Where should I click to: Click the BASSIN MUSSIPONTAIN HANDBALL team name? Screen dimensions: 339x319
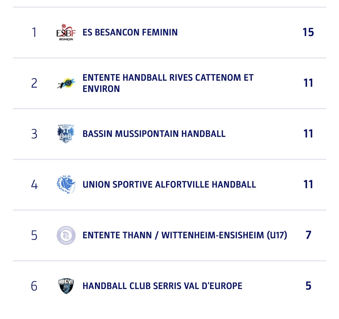154,134
